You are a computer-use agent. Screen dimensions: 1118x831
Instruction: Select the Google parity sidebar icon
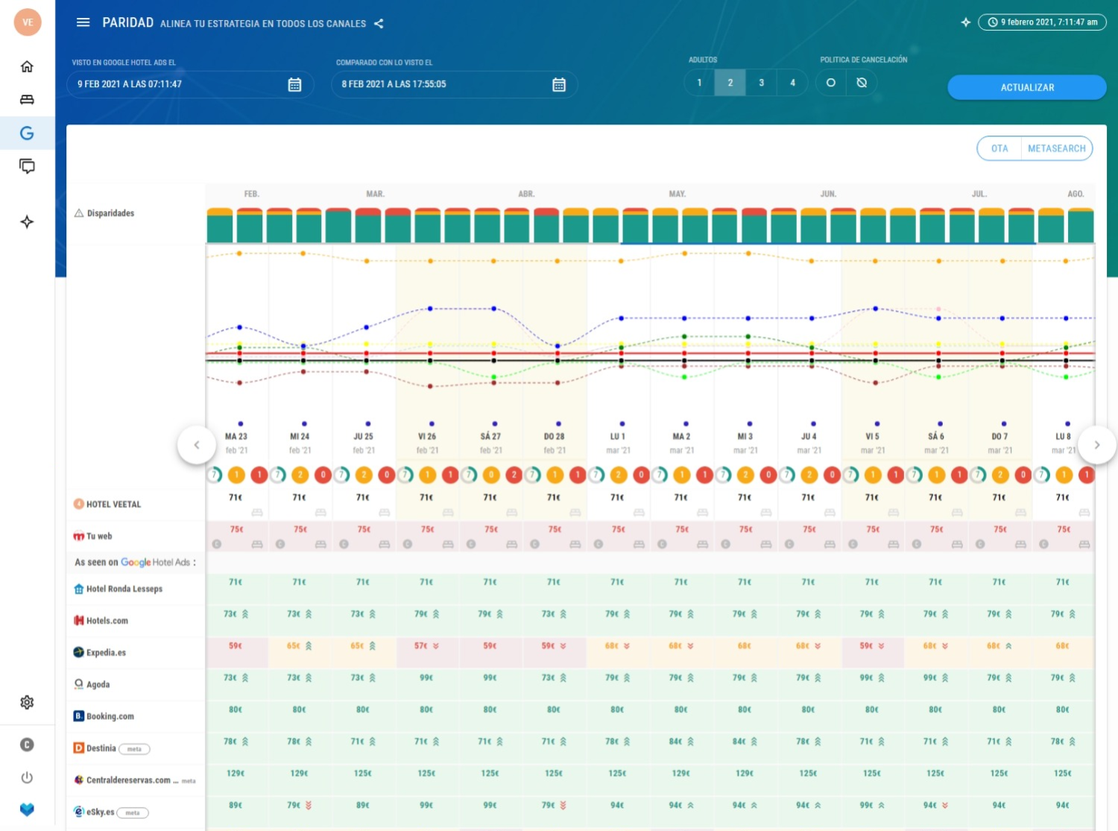[x=27, y=133]
